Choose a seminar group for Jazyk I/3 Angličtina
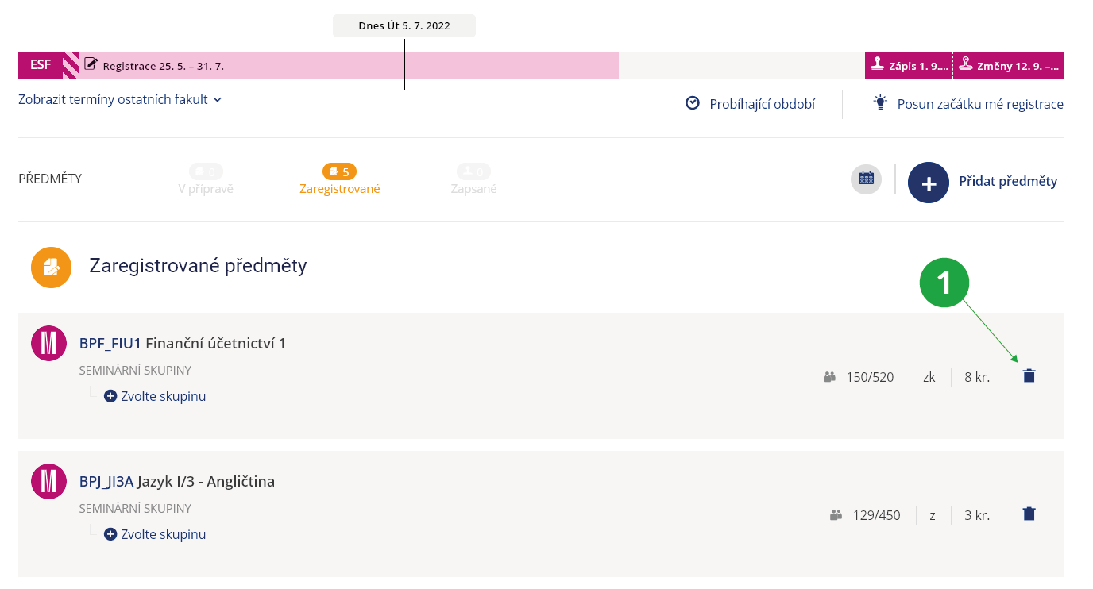The image size is (1093, 589). pos(156,534)
